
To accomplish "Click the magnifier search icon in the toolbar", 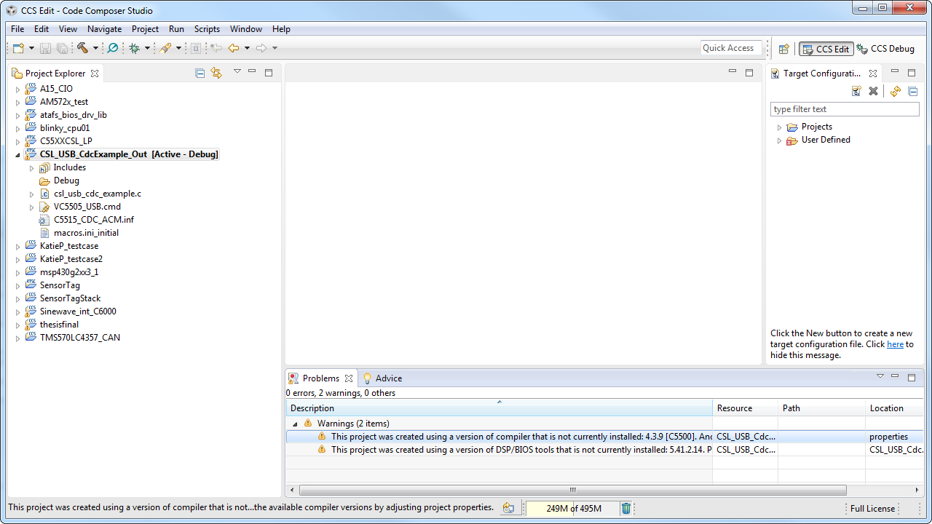I will pos(113,48).
